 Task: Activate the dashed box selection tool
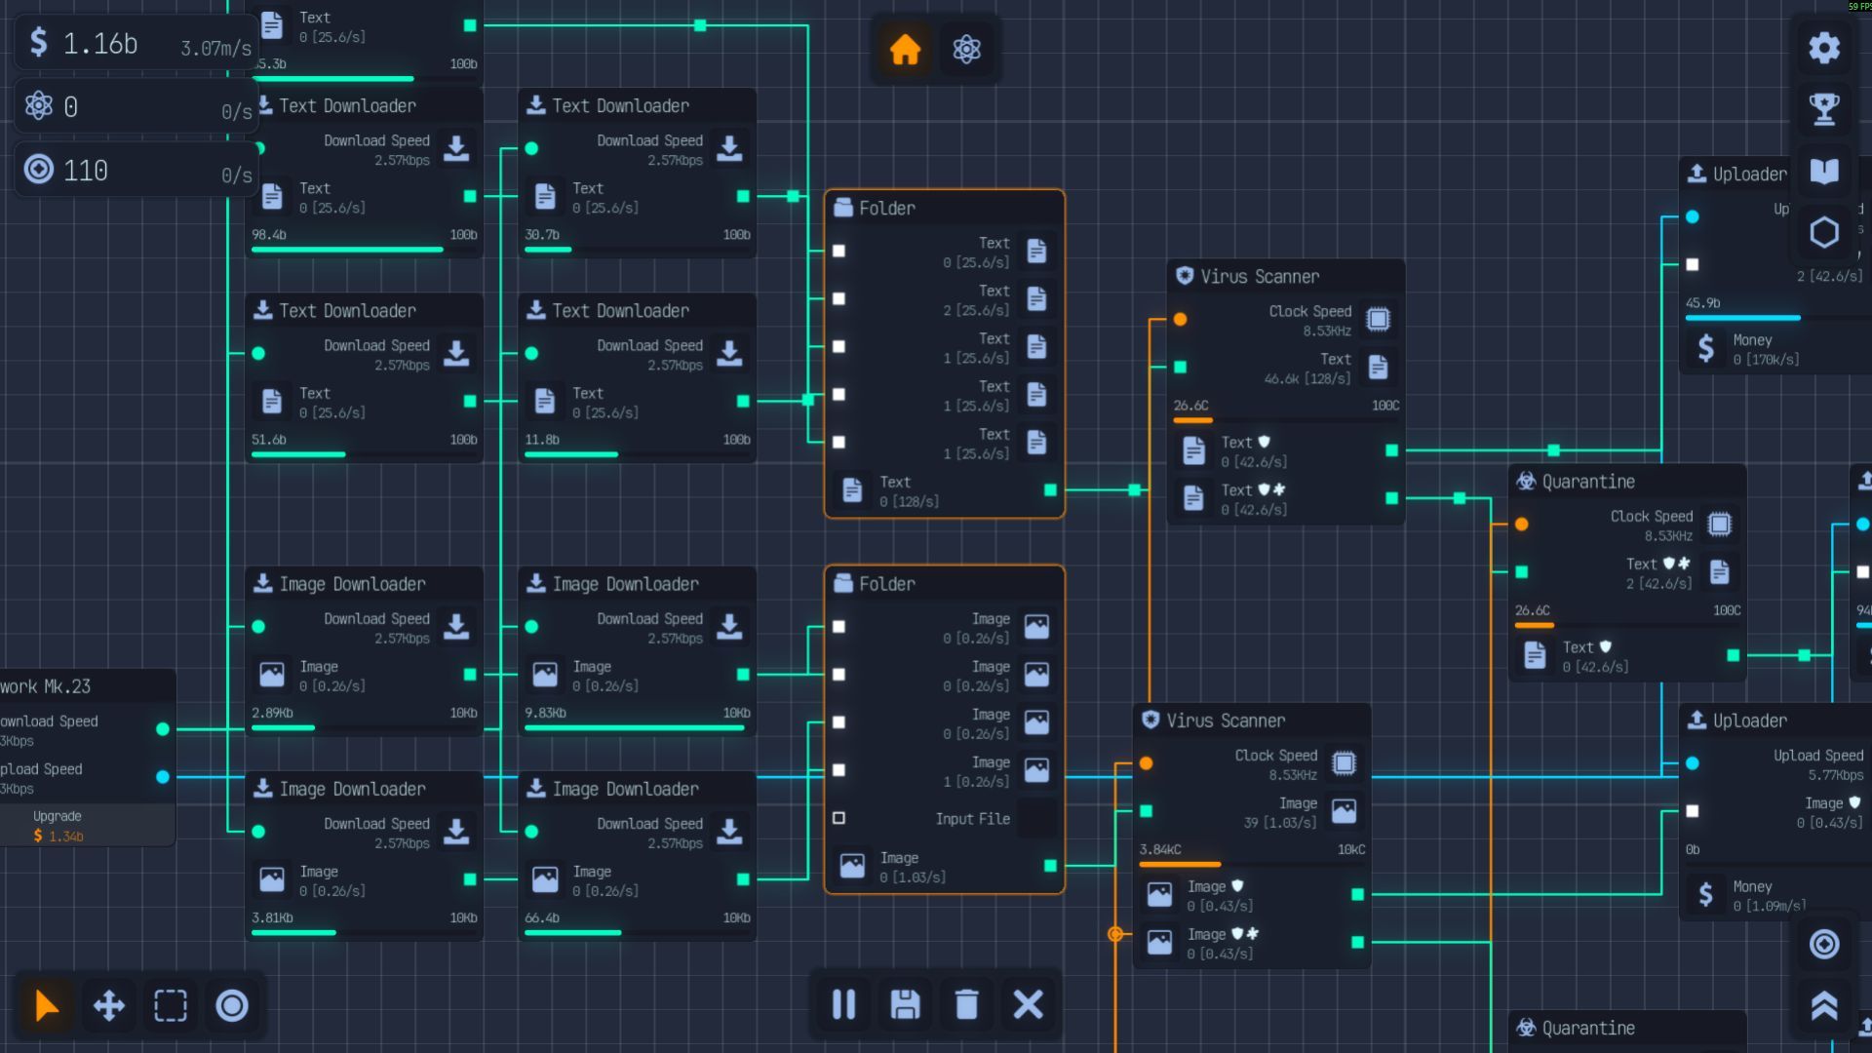171,1005
